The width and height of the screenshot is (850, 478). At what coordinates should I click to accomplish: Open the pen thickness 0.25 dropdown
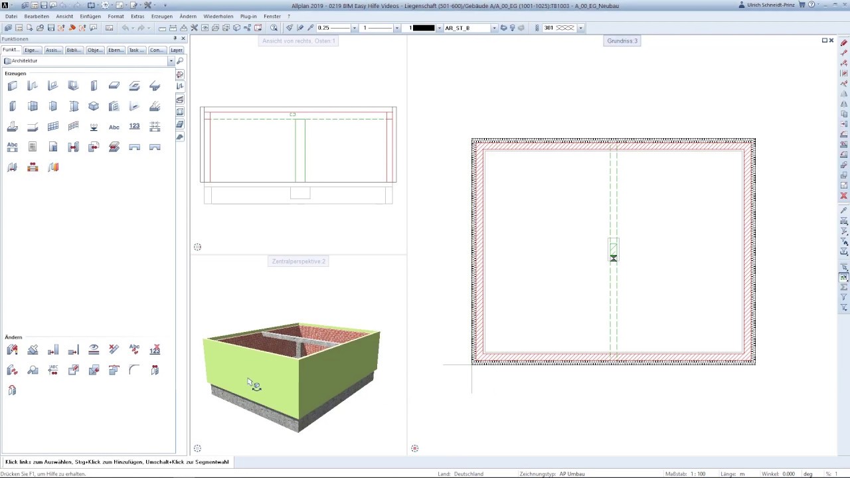tap(354, 28)
